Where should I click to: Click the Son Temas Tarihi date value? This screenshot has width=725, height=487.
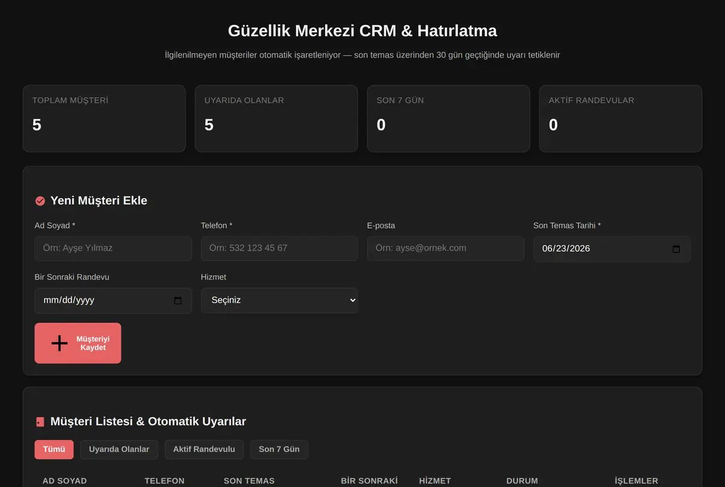click(x=566, y=248)
